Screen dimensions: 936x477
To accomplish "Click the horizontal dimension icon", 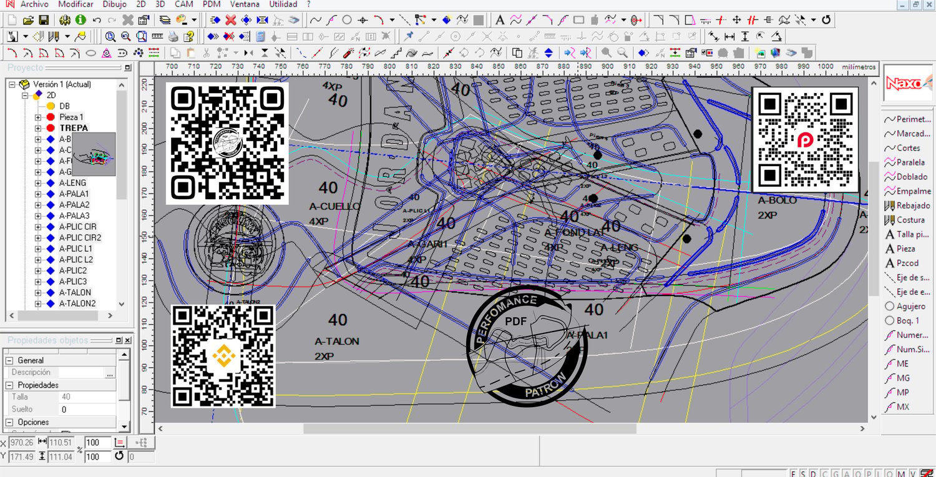I will [729, 36].
